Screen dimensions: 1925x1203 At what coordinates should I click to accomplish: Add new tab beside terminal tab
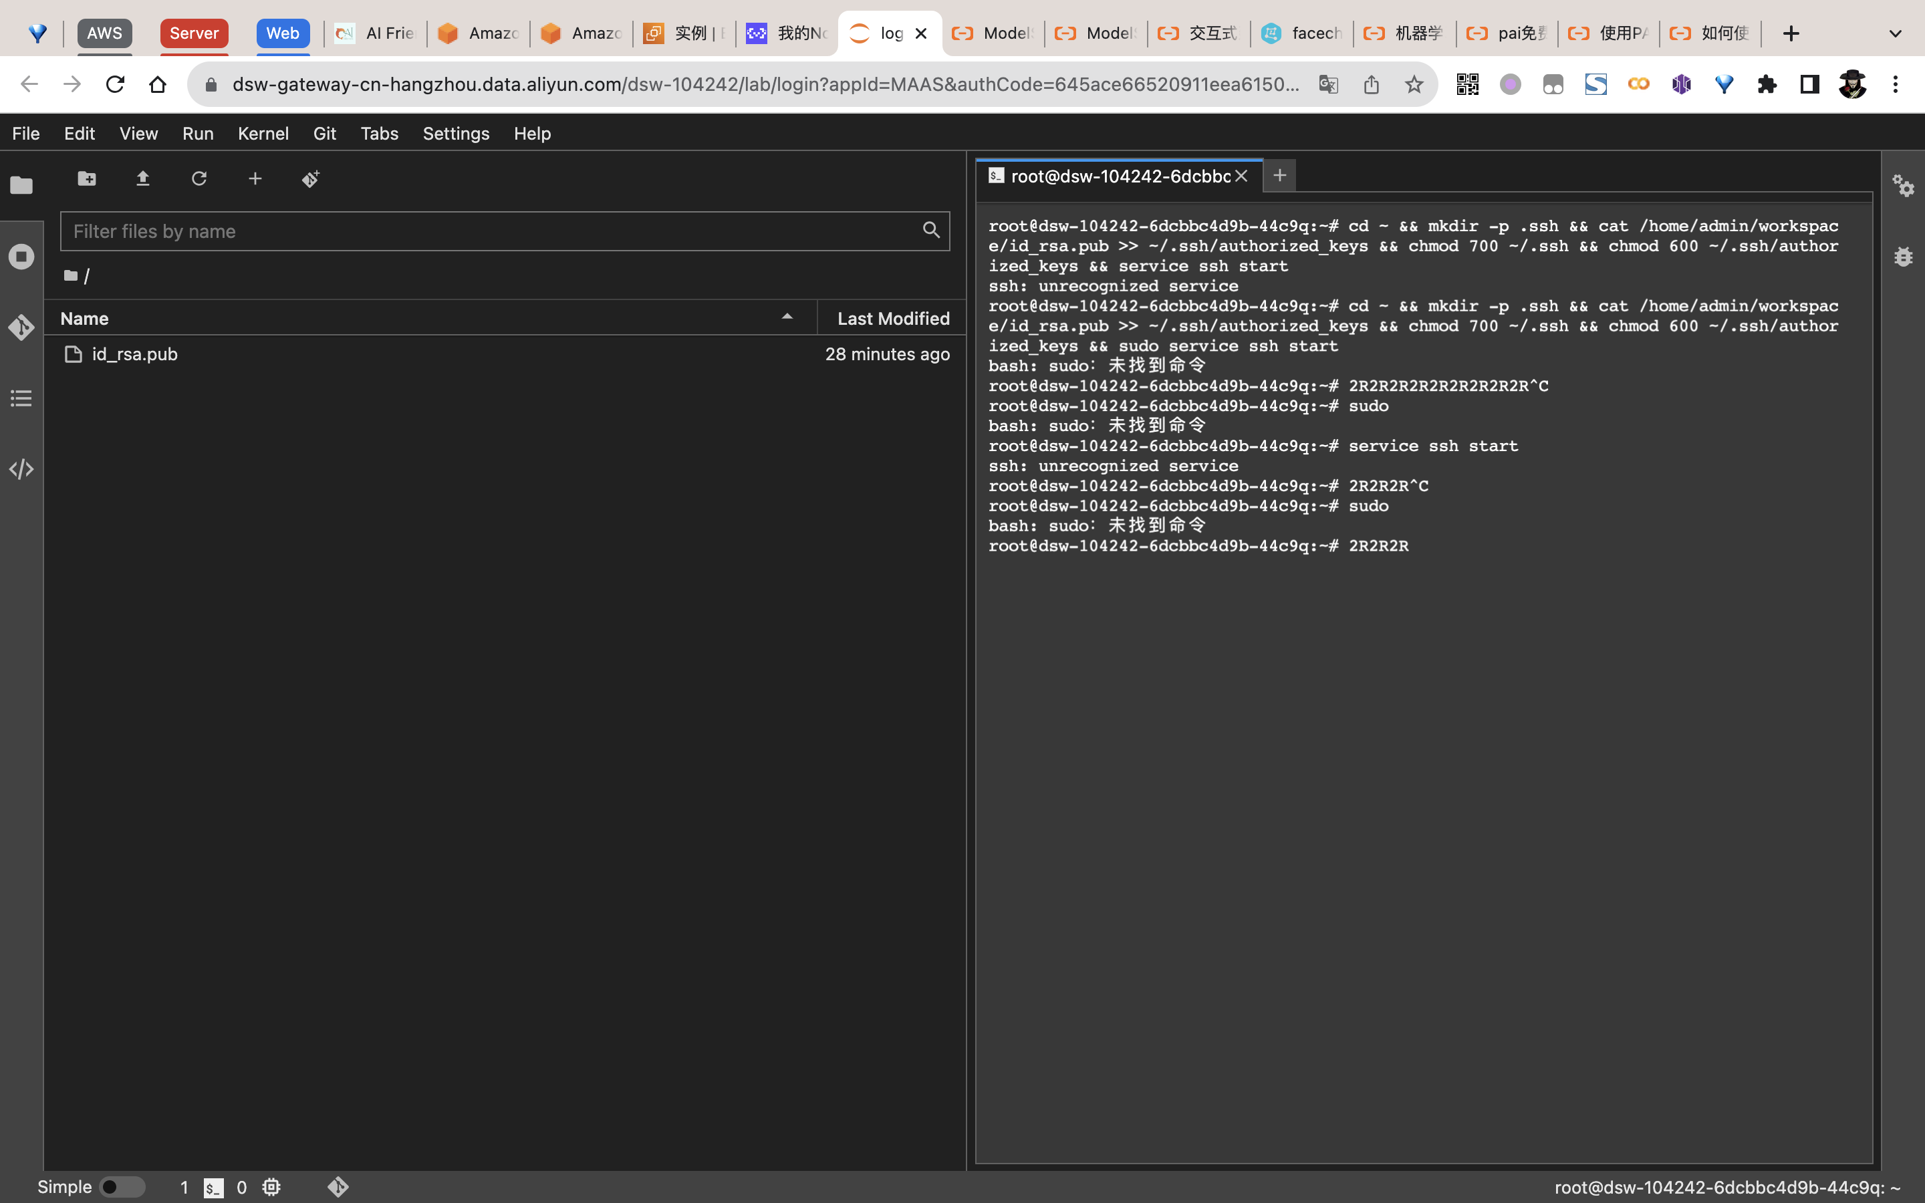click(1280, 175)
